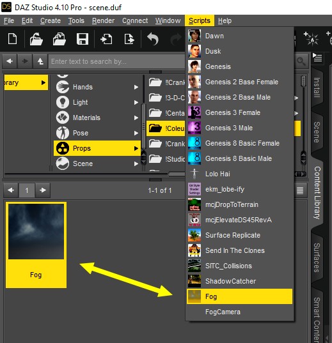Image resolution: width=332 pixels, height=343 pixels.
Task: Click the new spotlight toolbar icon
Action: click(311, 39)
